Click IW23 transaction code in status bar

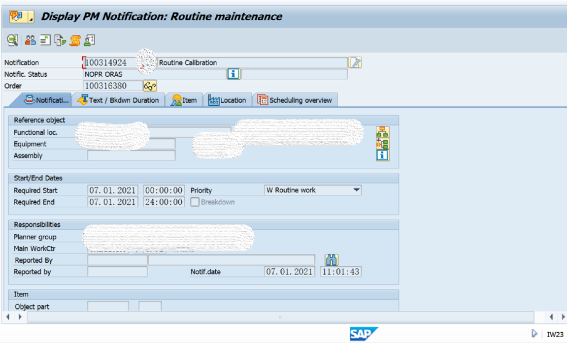click(x=555, y=334)
